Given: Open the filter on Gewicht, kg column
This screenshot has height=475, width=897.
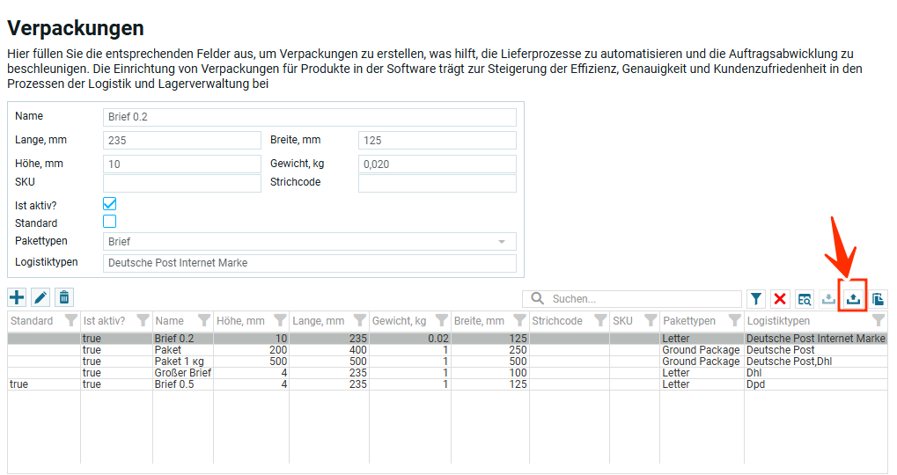Looking at the screenshot, I should click(441, 321).
